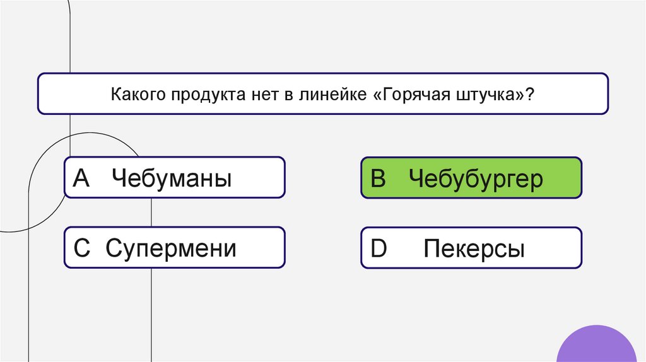Image resolution: width=646 pixels, height=362 pixels.
Task: Click the word Чебубургер
Action: pyautogui.click(x=475, y=179)
